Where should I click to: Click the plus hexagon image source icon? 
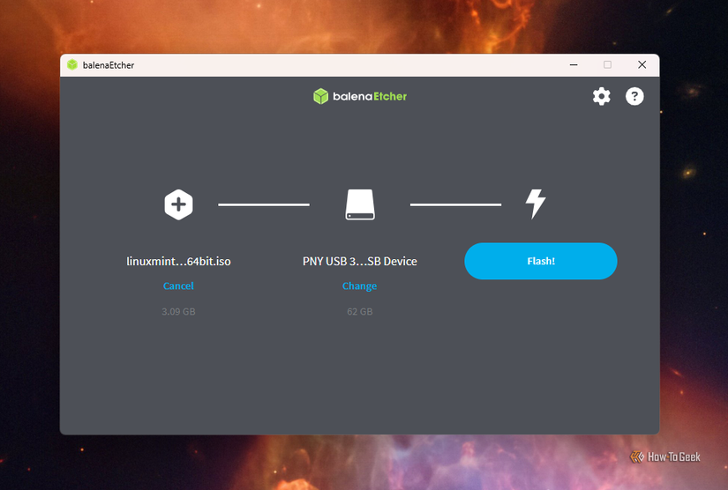[x=178, y=204]
